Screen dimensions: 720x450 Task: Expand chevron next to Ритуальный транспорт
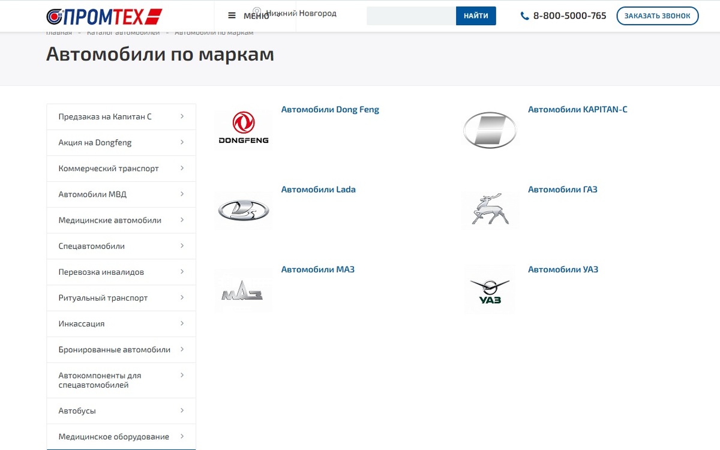coord(182,297)
